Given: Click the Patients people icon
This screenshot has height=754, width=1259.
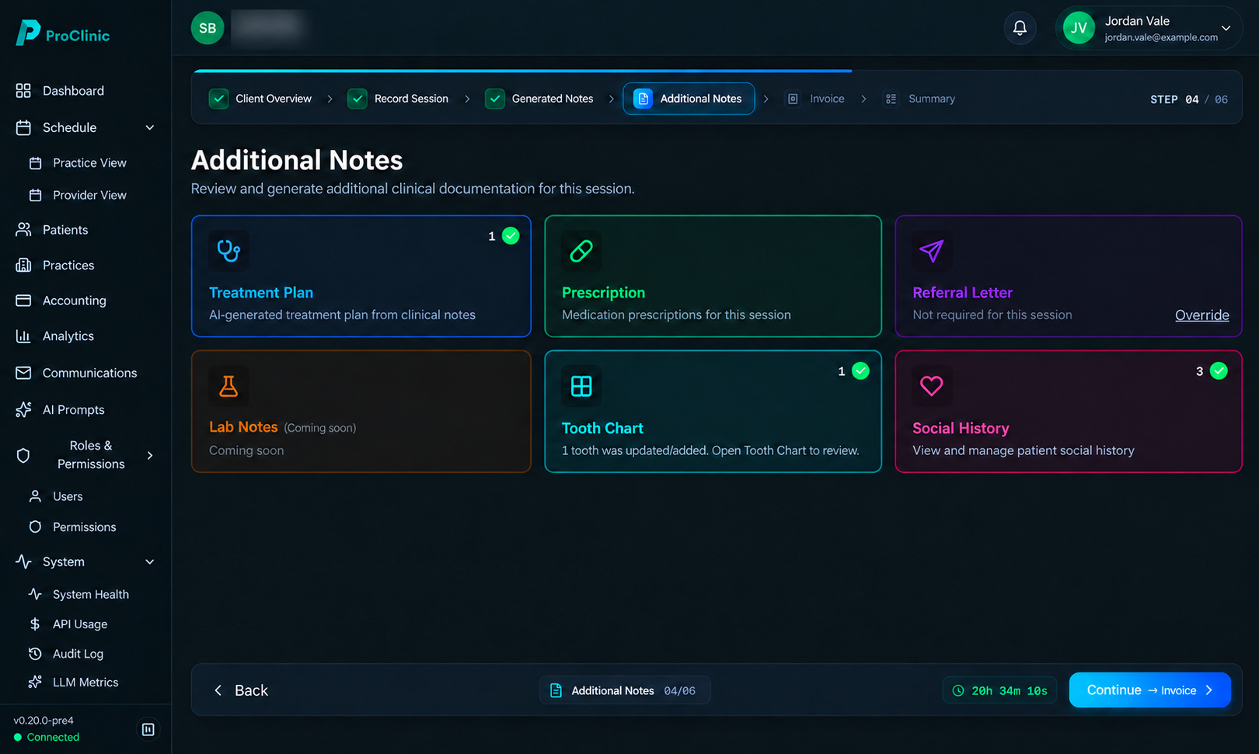Looking at the screenshot, I should point(23,230).
